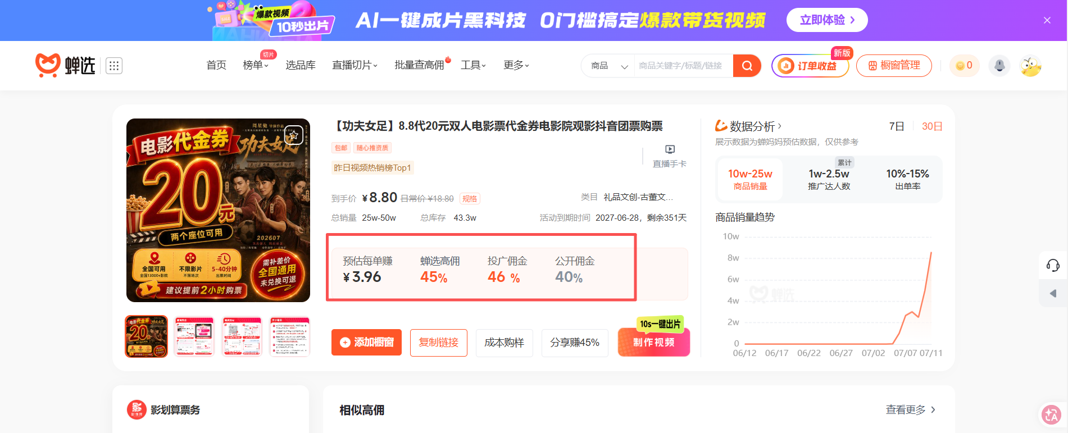Screen dimensions: 1068x433
Task: Click the 订单收益 button
Action: (810, 66)
